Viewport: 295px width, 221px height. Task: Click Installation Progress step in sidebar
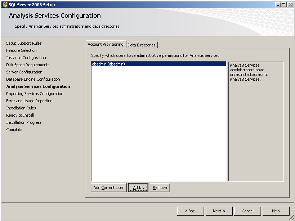24,122
